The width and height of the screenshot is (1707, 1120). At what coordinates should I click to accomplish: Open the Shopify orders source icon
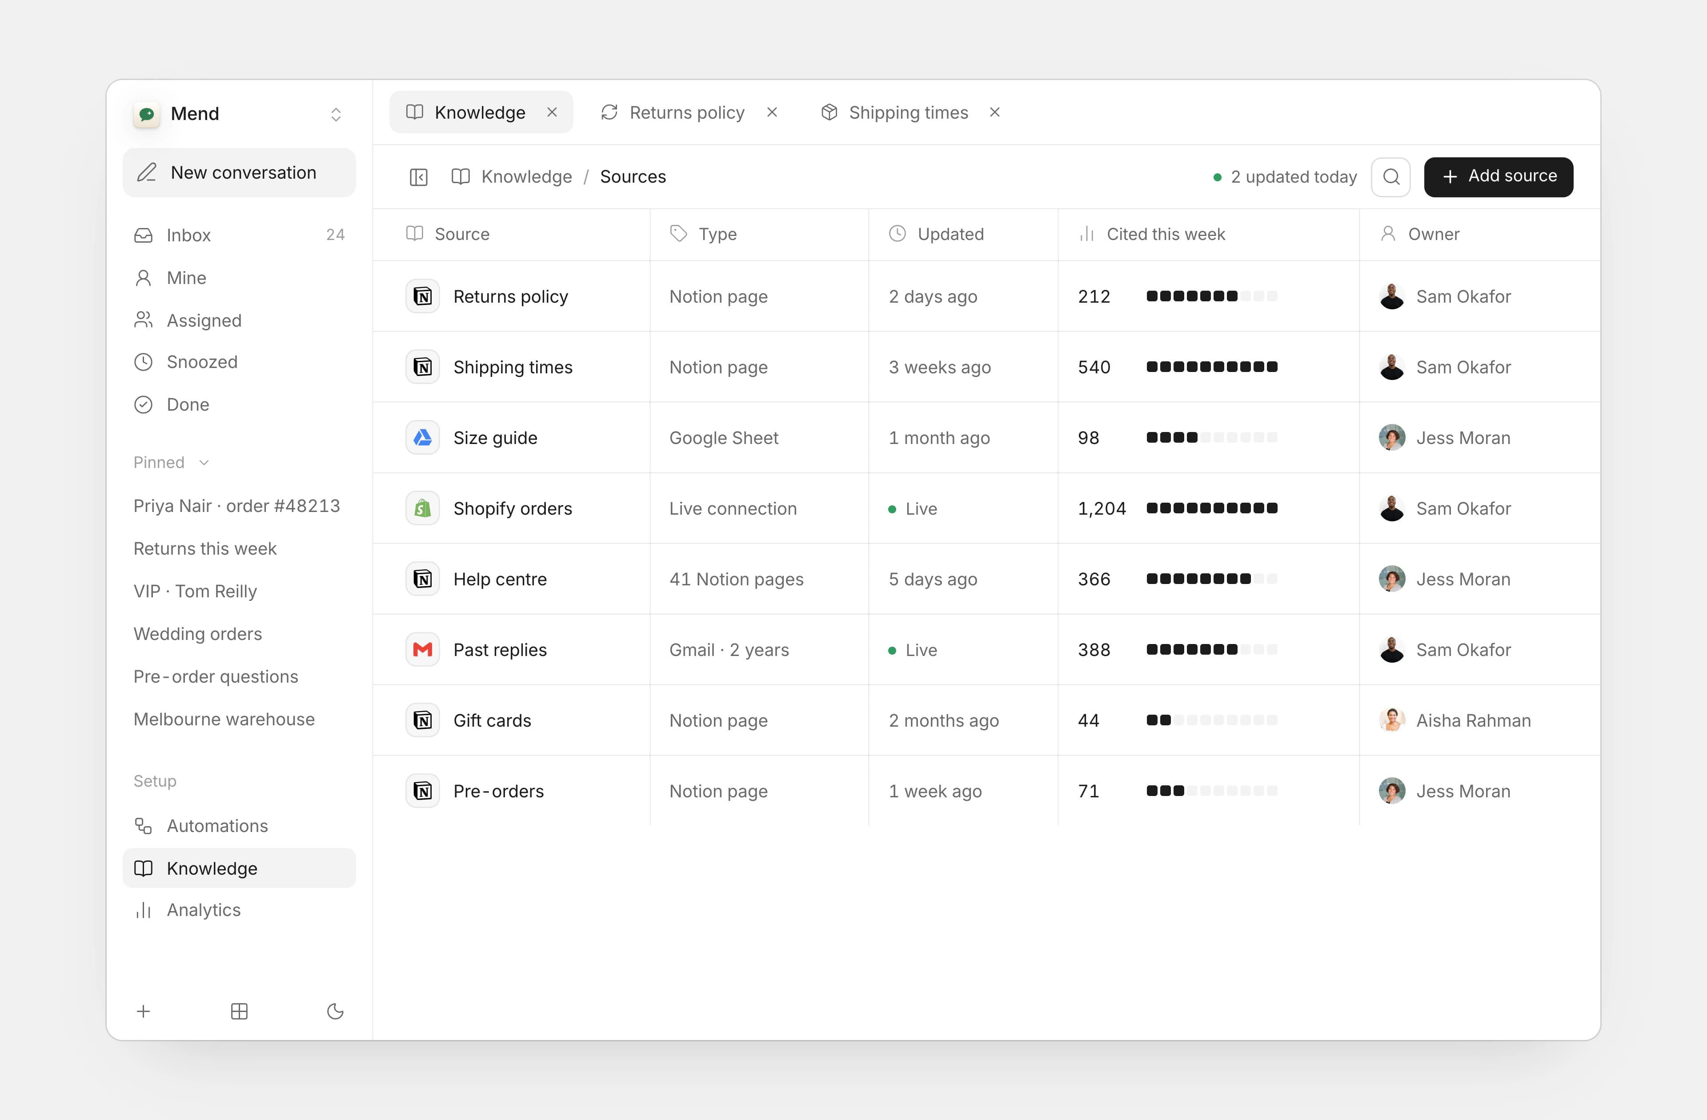[422, 508]
